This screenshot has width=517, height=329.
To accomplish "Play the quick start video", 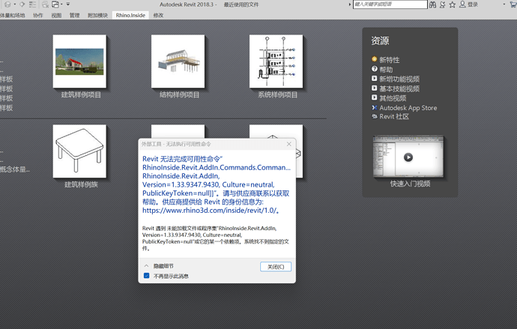I will pos(408,157).
